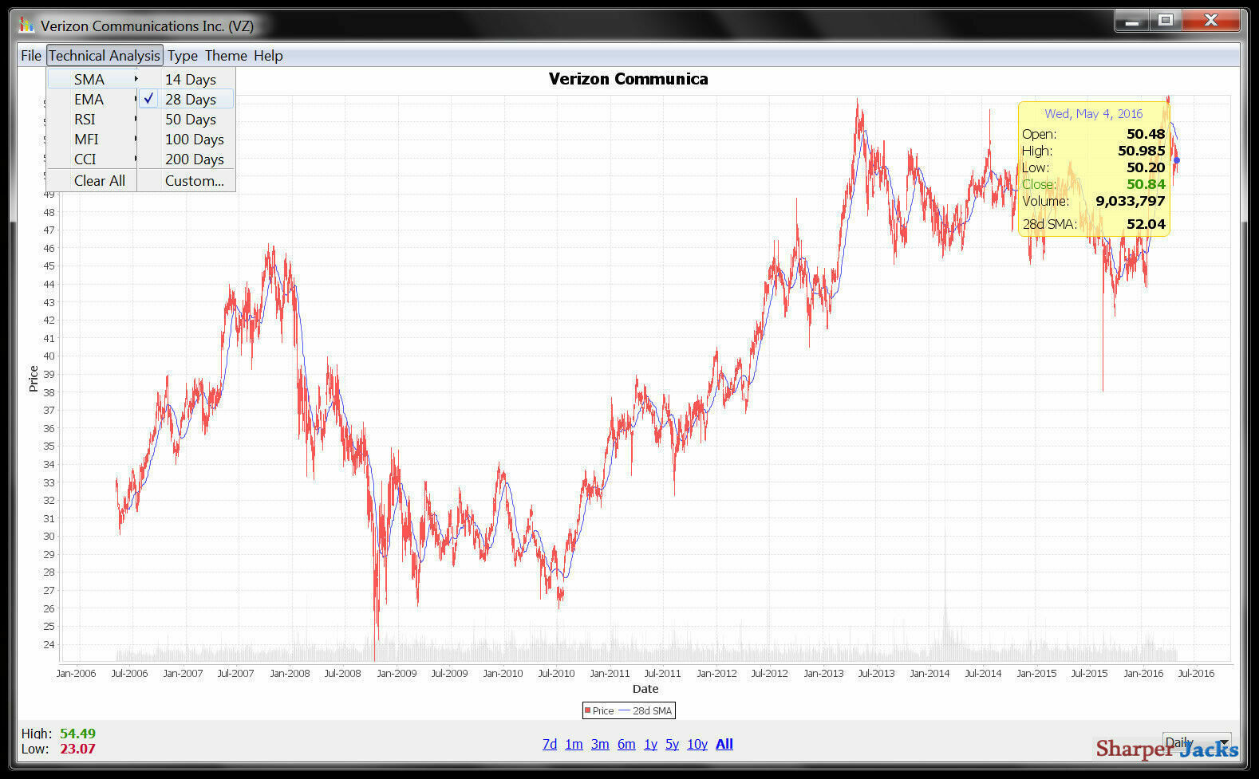
Task: Expand the MFI submenu
Action: click(93, 139)
